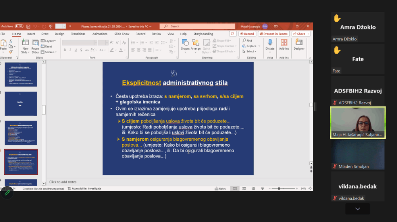The width and height of the screenshot is (397, 222).
Task: Select Maja H. Jašaragić video tile
Action: click(x=358, y=122)
